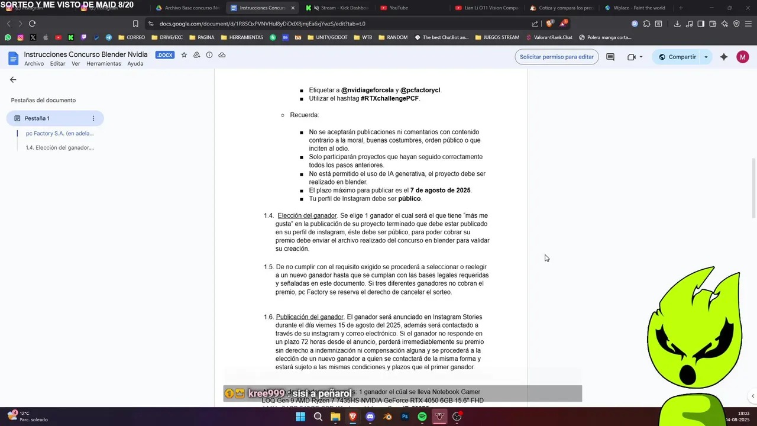Open the RANDOM bookmarks folder
Screen dimensions: 757x426
click(393, 37)
